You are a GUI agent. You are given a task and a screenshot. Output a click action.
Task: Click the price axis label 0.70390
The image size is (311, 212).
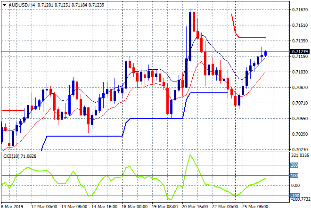(x=300, y=134)
